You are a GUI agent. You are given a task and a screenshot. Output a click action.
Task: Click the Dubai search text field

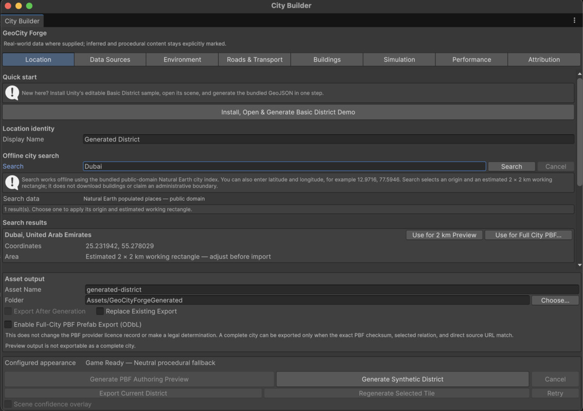[x=284, y=166]
